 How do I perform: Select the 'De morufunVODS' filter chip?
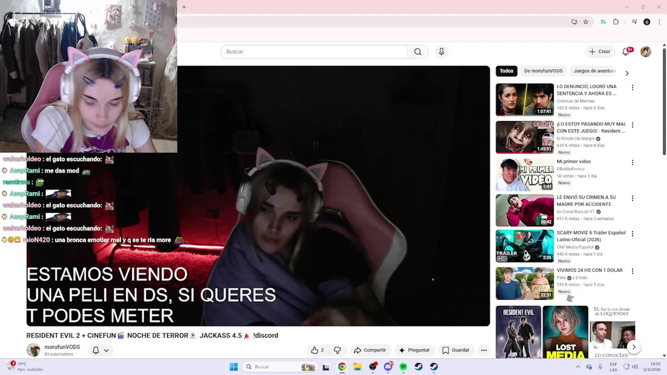pos(544,71)
